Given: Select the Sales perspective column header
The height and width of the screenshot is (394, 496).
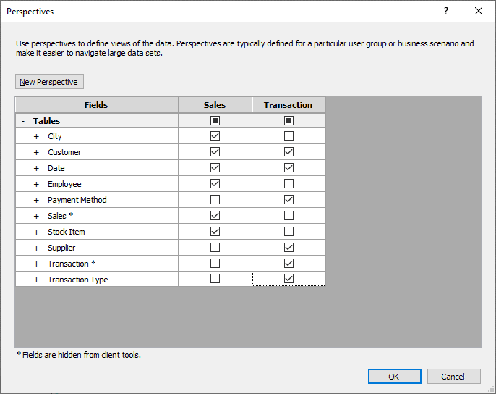Looking at the screenshot, I should (x=215, y=105).
